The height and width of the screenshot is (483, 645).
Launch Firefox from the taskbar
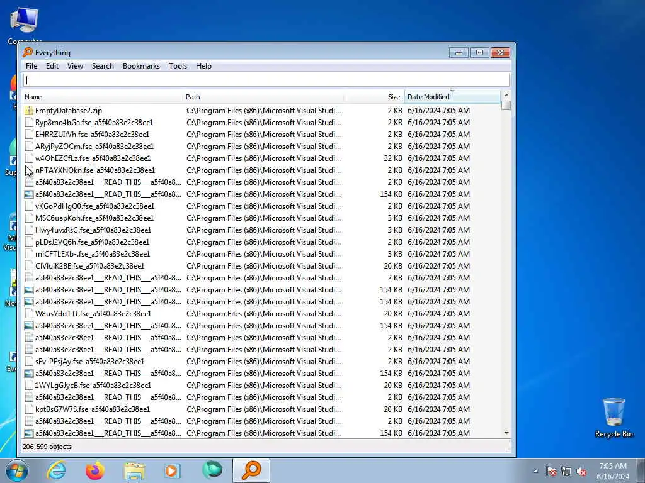95,470
